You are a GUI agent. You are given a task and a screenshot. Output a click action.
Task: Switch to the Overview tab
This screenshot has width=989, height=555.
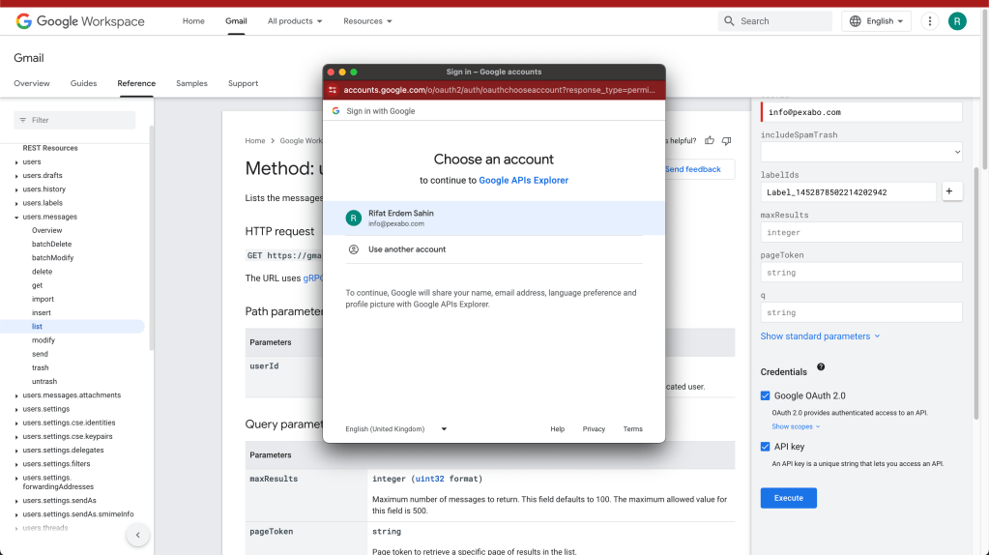click(32, 83)
